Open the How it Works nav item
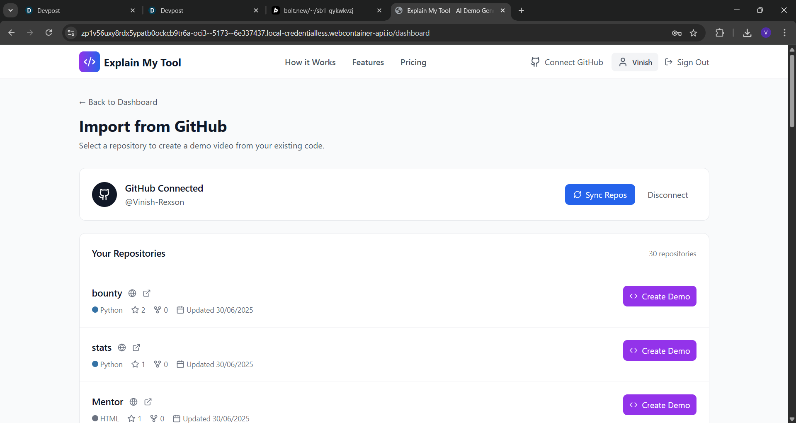 [x=310, y=62]
